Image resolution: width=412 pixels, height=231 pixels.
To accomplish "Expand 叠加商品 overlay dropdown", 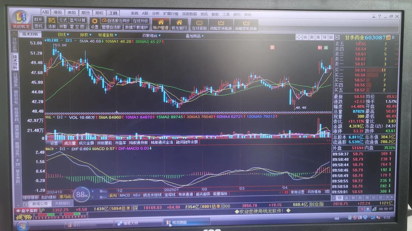I will click(x=195, y=36).
